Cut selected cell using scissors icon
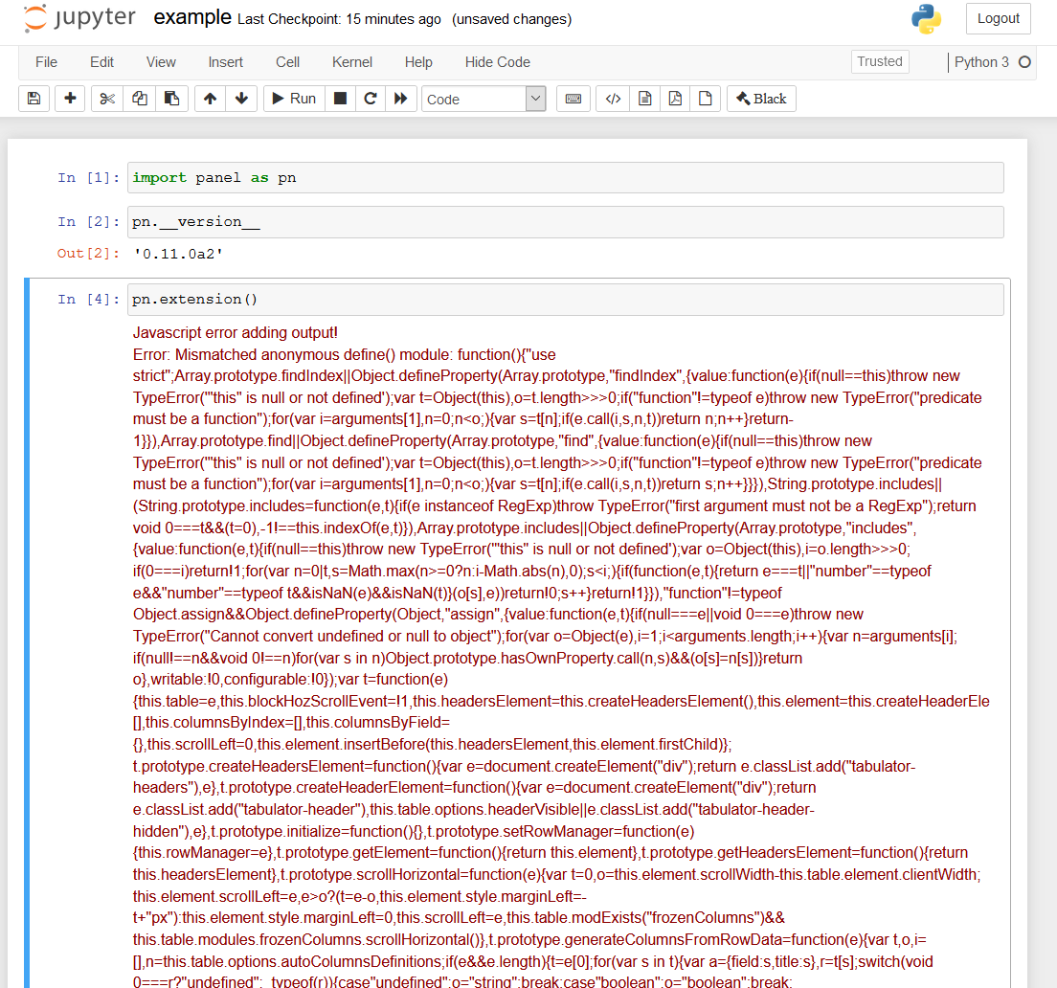 tap(106, 99)
